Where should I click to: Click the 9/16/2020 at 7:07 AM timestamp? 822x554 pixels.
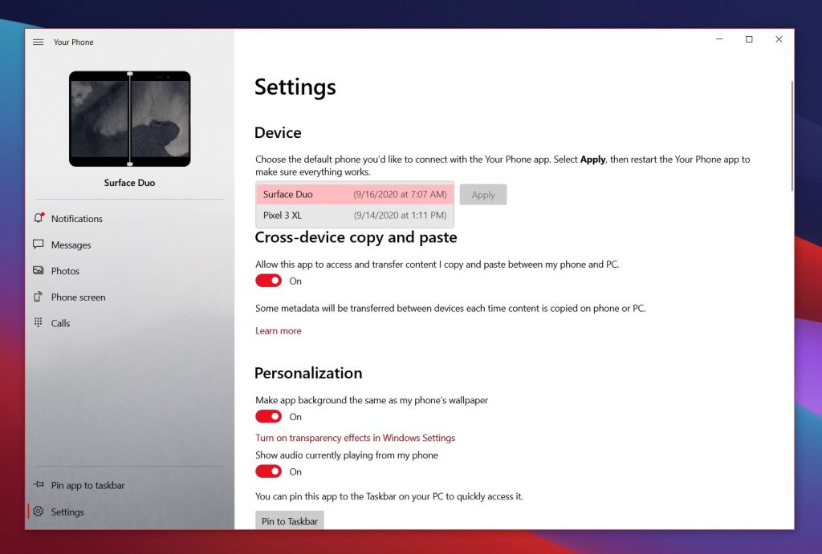click(400, 194)
